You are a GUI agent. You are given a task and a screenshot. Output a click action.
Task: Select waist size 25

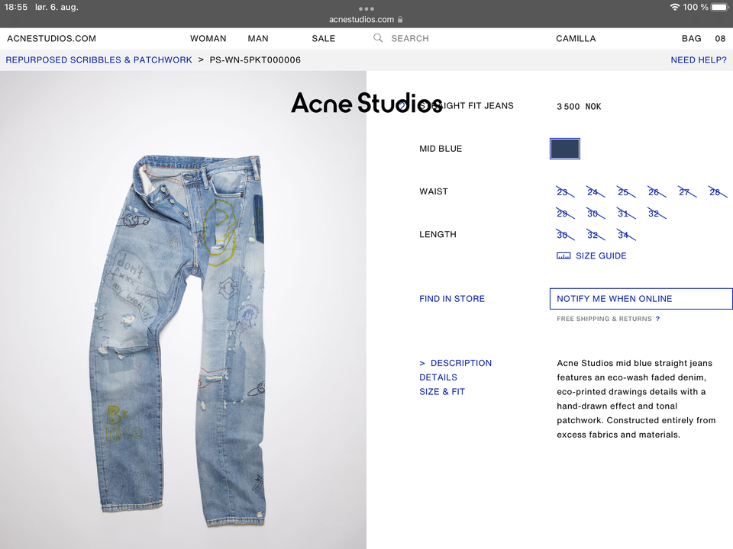626,192
